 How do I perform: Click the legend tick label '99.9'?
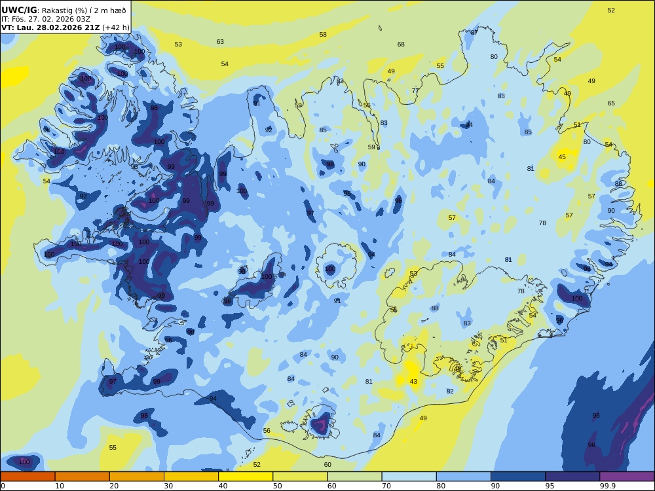pyautogui.click(x=607, y=486)
